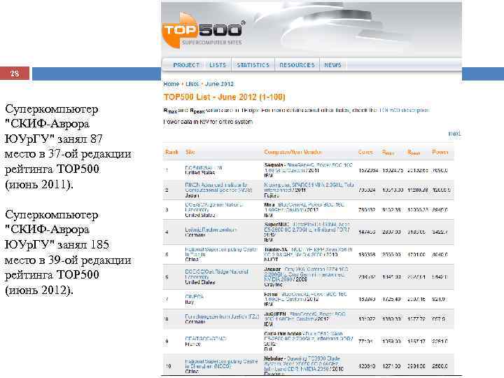Open National Supercomputing Center in Tianjin link
This screenshot has width=504, height=378.
tap(221, 252)
